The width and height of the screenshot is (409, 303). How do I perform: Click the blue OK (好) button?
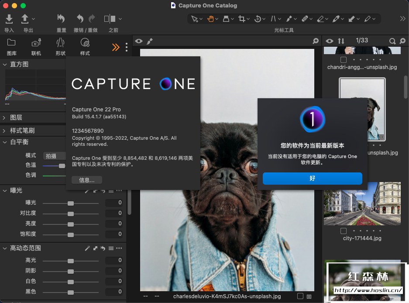click(312, 178)
